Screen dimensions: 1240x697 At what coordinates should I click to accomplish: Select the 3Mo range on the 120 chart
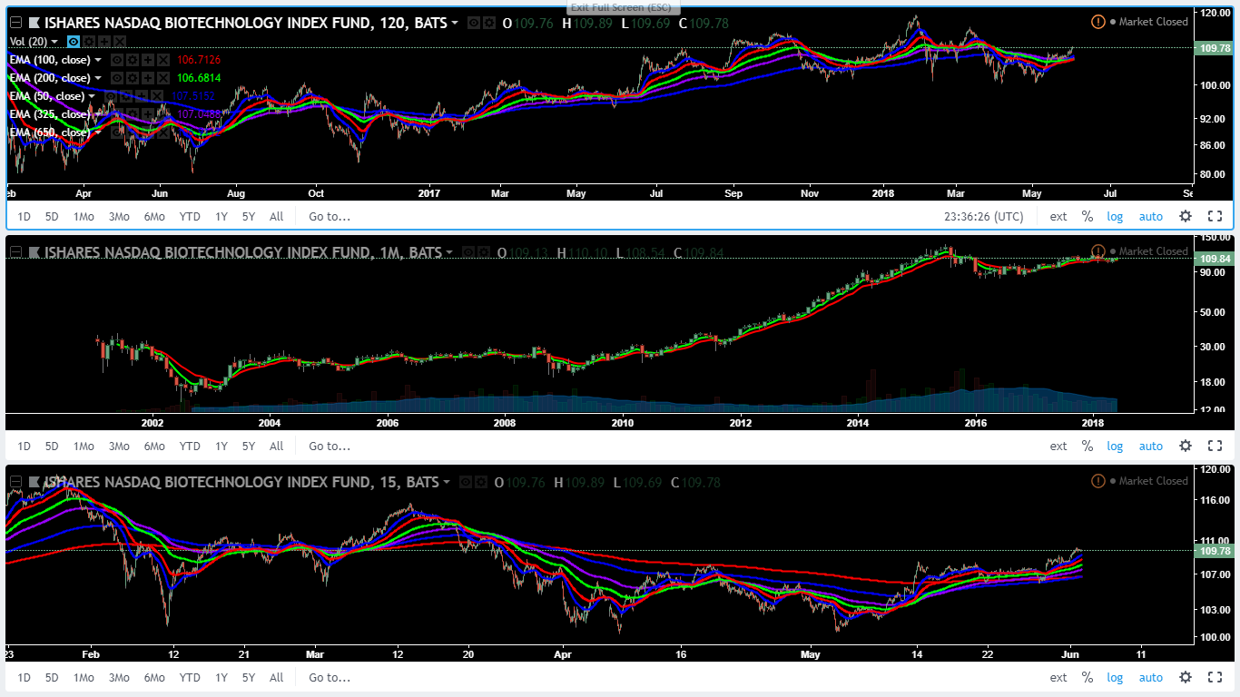(119, 217)
